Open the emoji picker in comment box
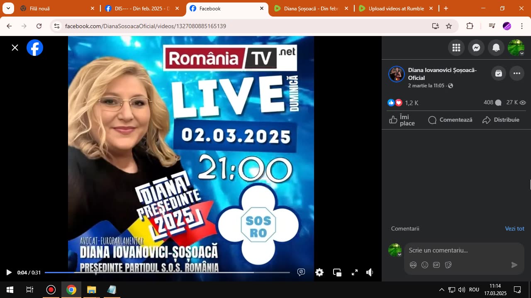531x298 pixels. click(x=425, y=265)
